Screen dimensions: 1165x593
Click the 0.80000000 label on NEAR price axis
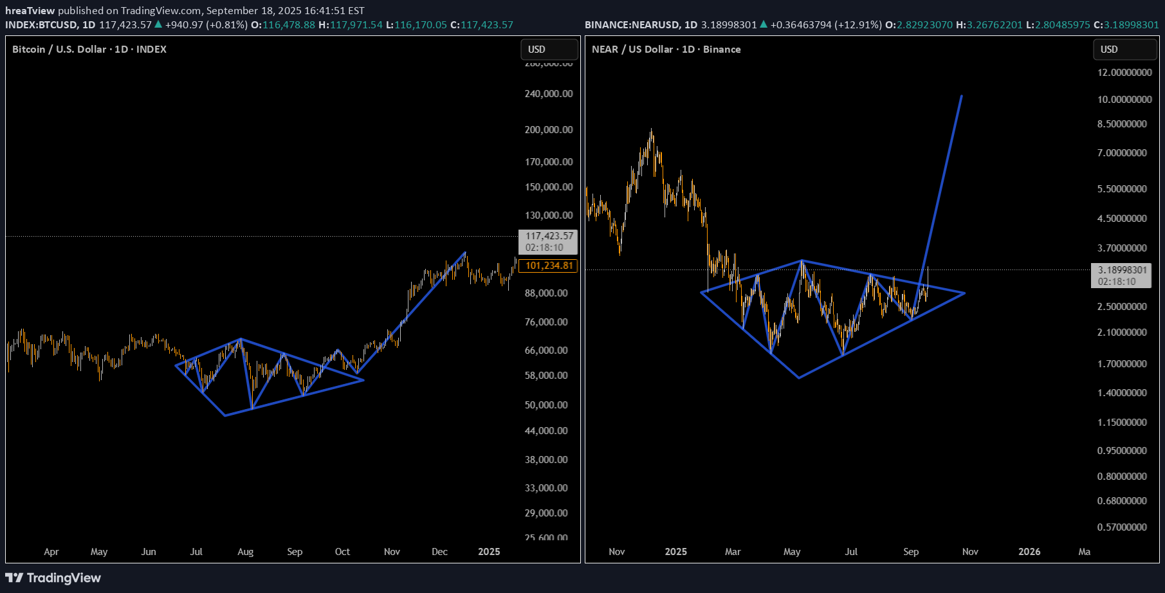(1122, 477)
